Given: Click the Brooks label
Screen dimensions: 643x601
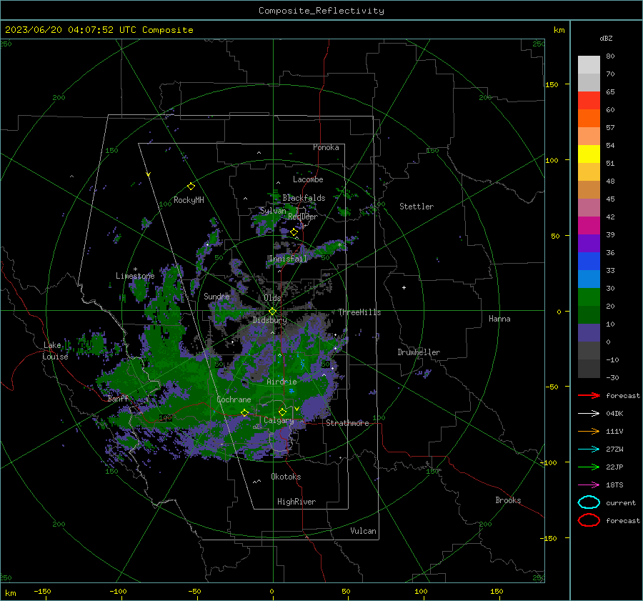Looking at the screenshot, I should [508, 500].
